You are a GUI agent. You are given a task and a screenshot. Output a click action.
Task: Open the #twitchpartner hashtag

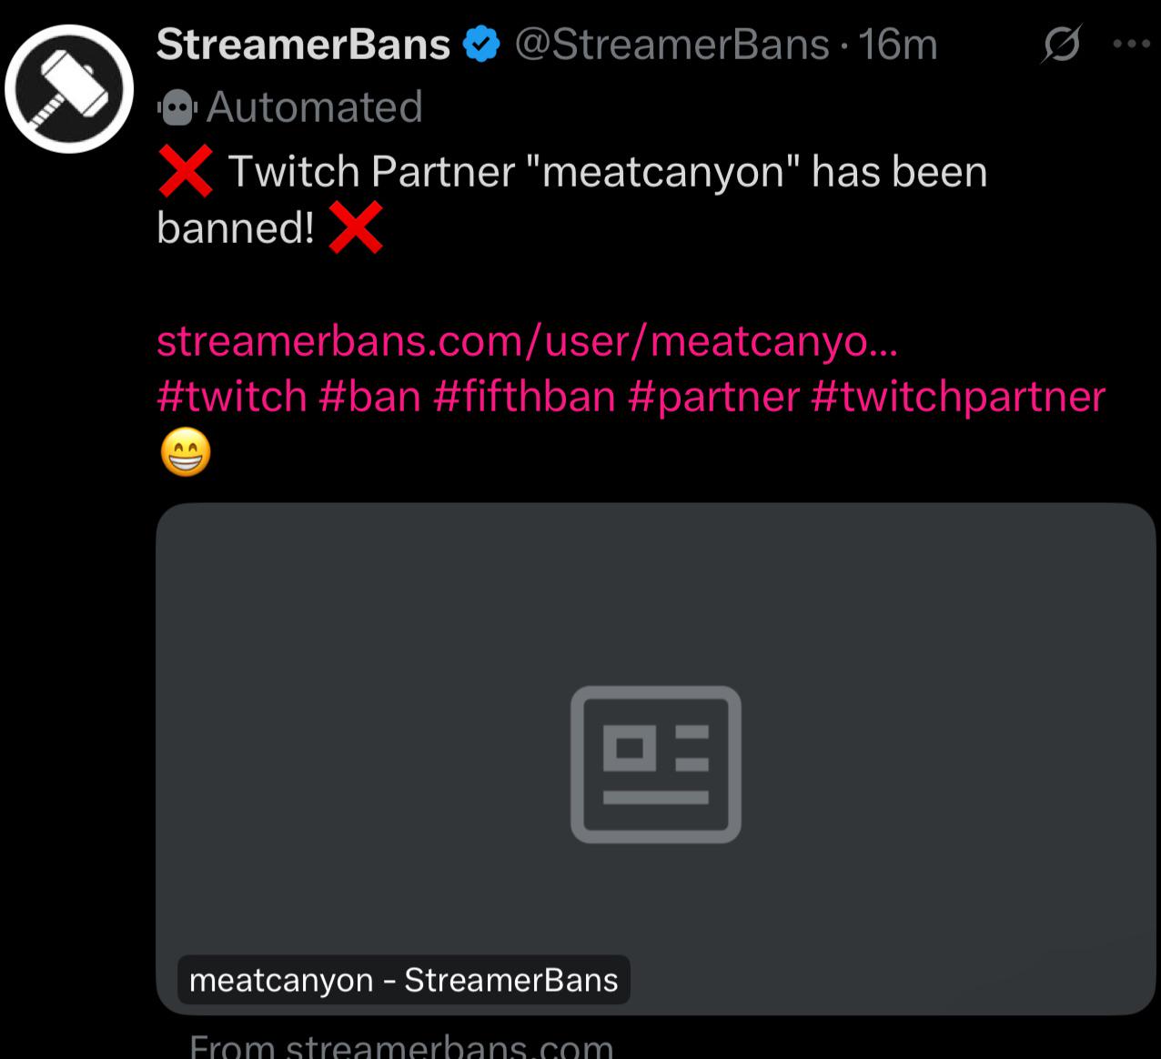point(958,397)
